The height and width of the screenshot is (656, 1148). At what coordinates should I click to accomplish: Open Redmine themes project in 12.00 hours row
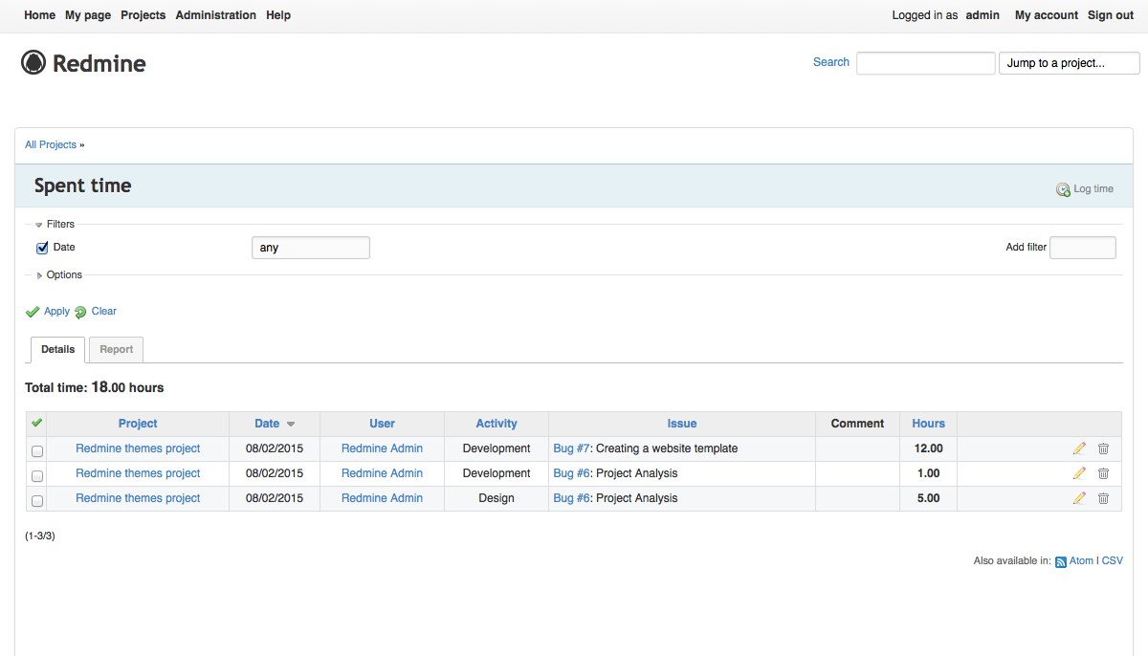coord(138,448)
